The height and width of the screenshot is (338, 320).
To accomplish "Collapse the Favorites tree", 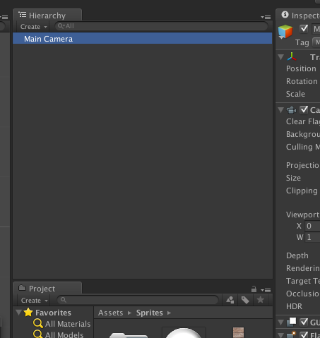I will [x=18, y=313].
